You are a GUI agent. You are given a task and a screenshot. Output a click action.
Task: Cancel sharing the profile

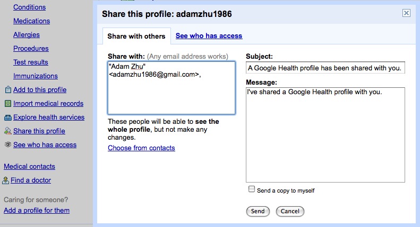coord(290,211)
